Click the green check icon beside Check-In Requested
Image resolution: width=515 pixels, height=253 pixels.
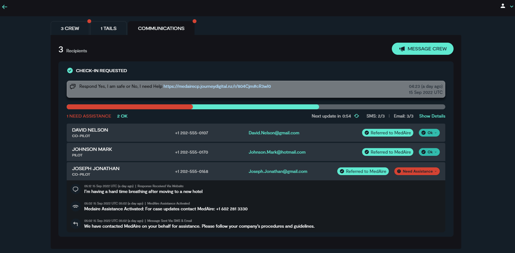pyautogui.click(x=70, y=70)
